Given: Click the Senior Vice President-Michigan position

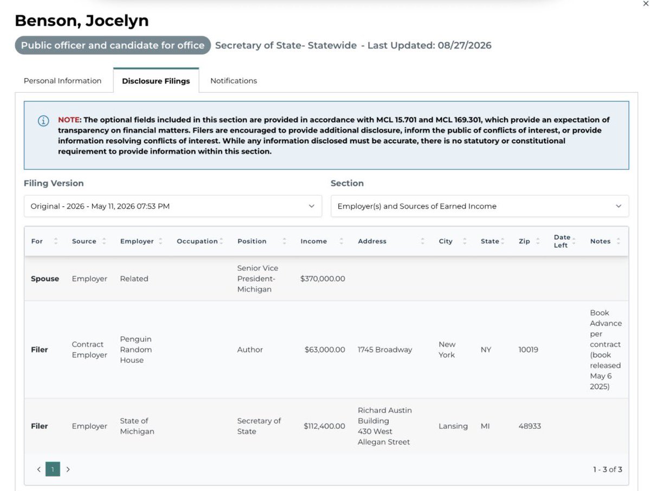Looking at the screenshot, I should tap(258, 279).
